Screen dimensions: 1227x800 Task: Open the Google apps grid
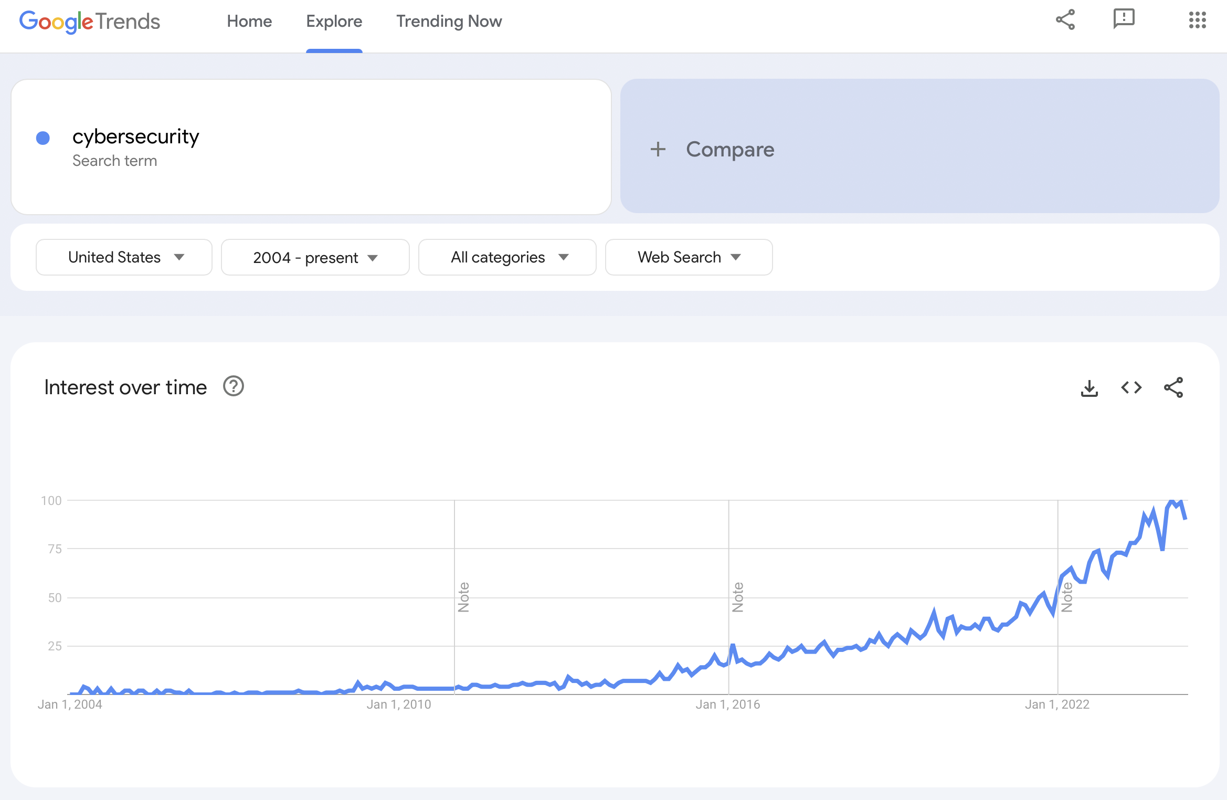1197,20
